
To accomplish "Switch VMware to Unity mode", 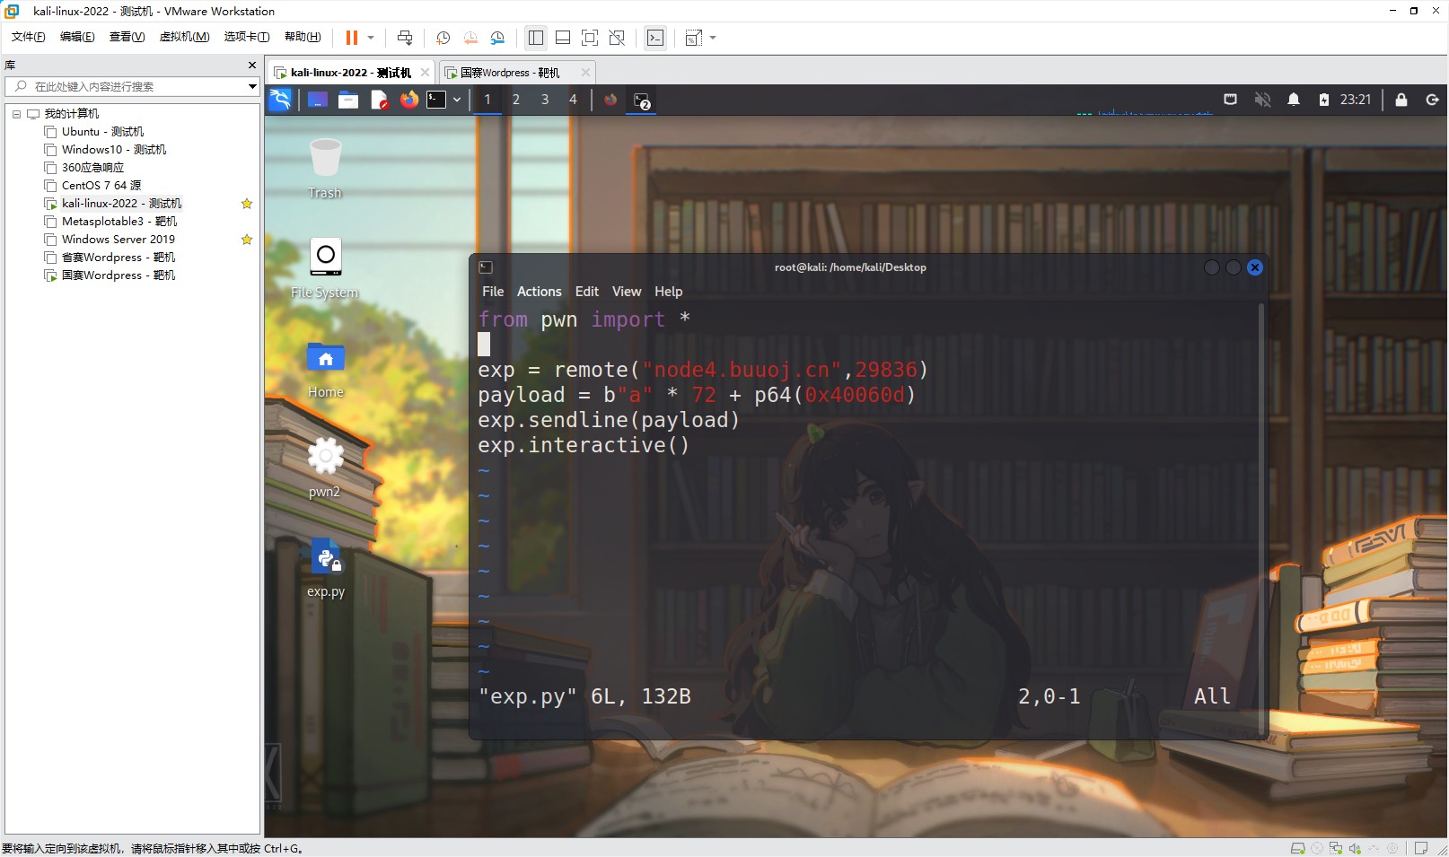I will (x=617, y=38).
